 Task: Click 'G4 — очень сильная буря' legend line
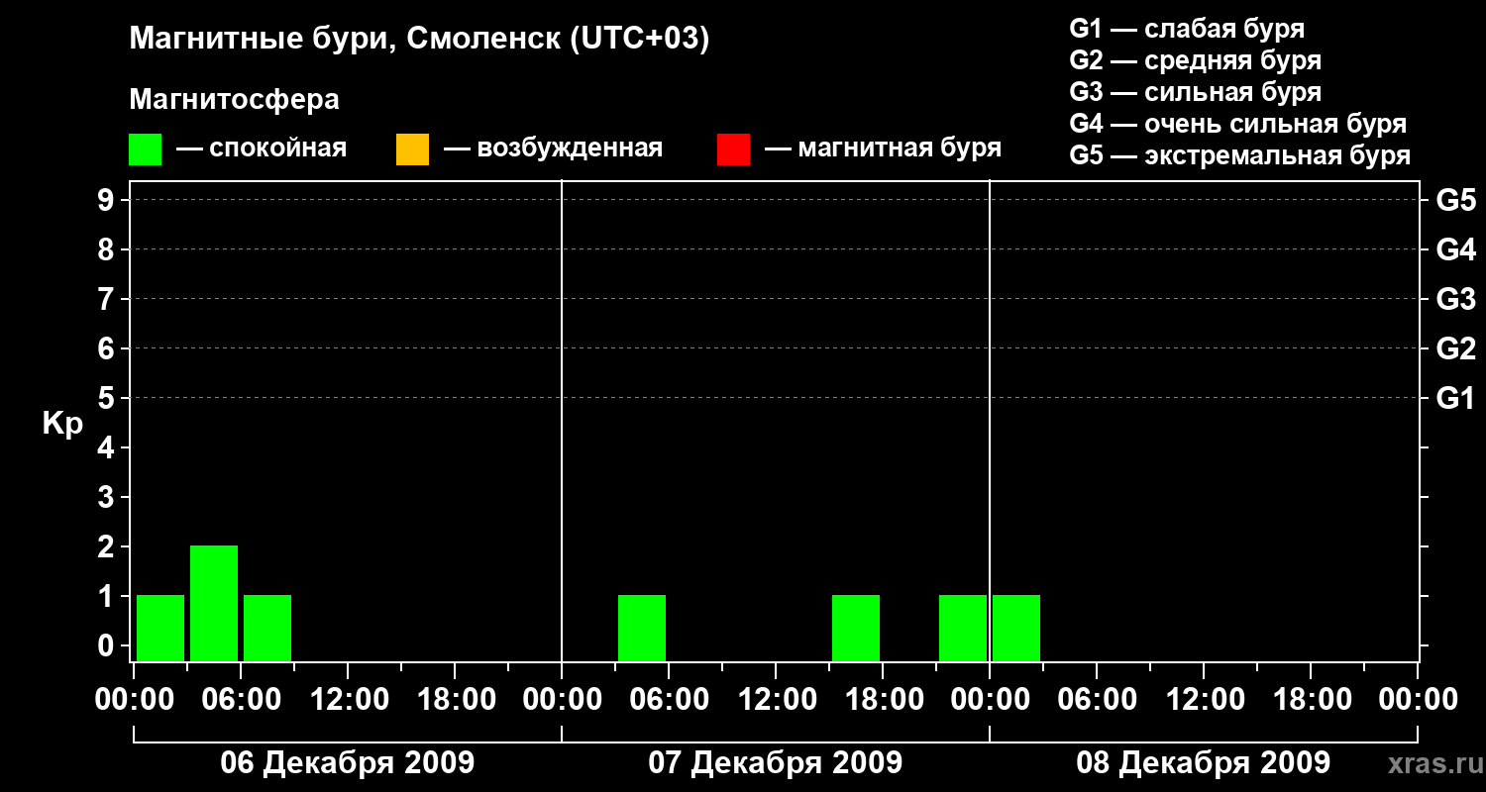click(x=1238, y=124)
